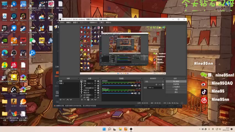Open the WeGame desktop icon
This screenshot has height=132, width=235.
click(23, 17)
